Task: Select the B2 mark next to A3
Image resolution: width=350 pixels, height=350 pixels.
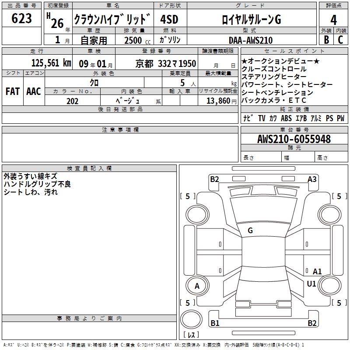Action: tap(214, 179)
